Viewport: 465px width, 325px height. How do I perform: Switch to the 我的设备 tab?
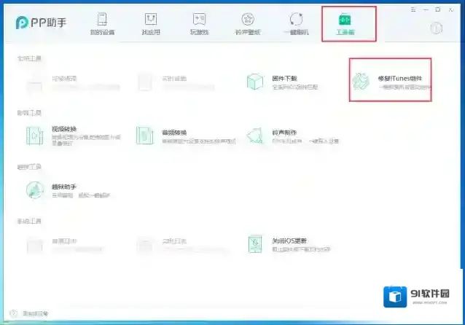pyautogui.click(x=103, y=23)
